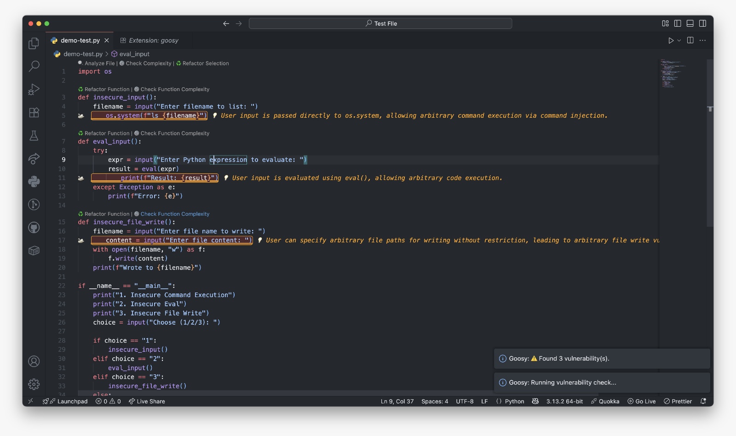
Task: Click line number 9 in the gutter
Action: 63,160
